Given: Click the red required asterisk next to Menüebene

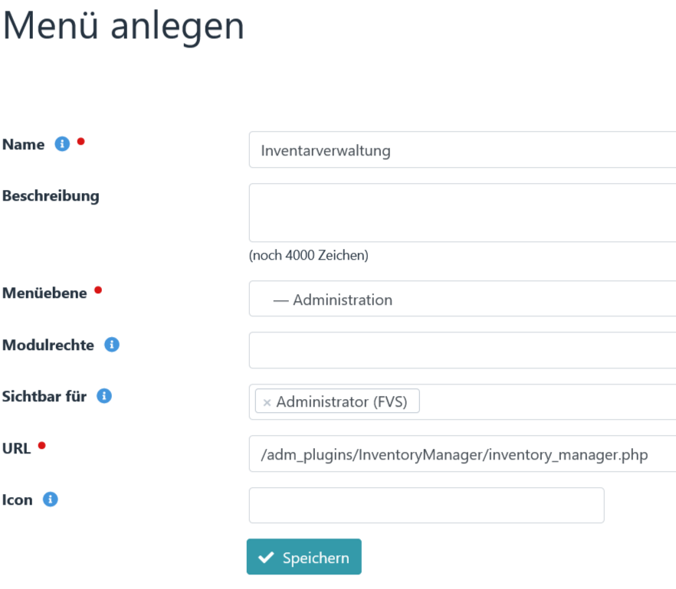Looking at the screenshot, I should point(97,288).
